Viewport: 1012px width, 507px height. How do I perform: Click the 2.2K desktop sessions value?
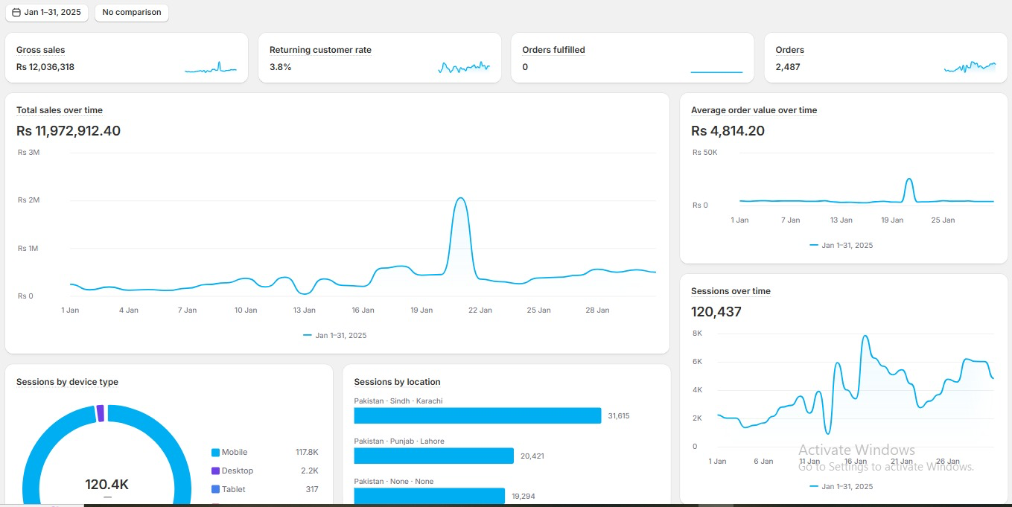pos(310,471)
